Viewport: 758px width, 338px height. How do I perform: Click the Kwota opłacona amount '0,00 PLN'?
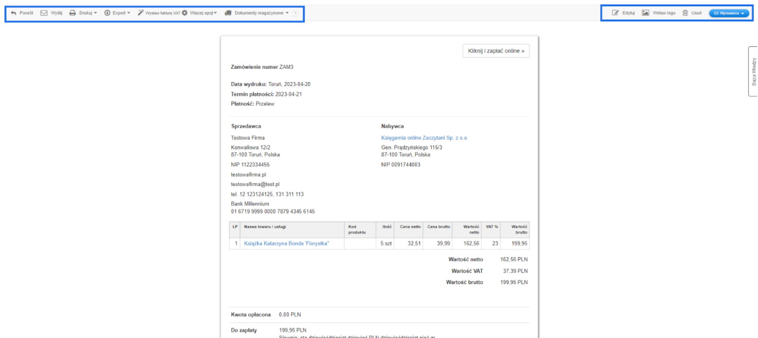(290, 315)
